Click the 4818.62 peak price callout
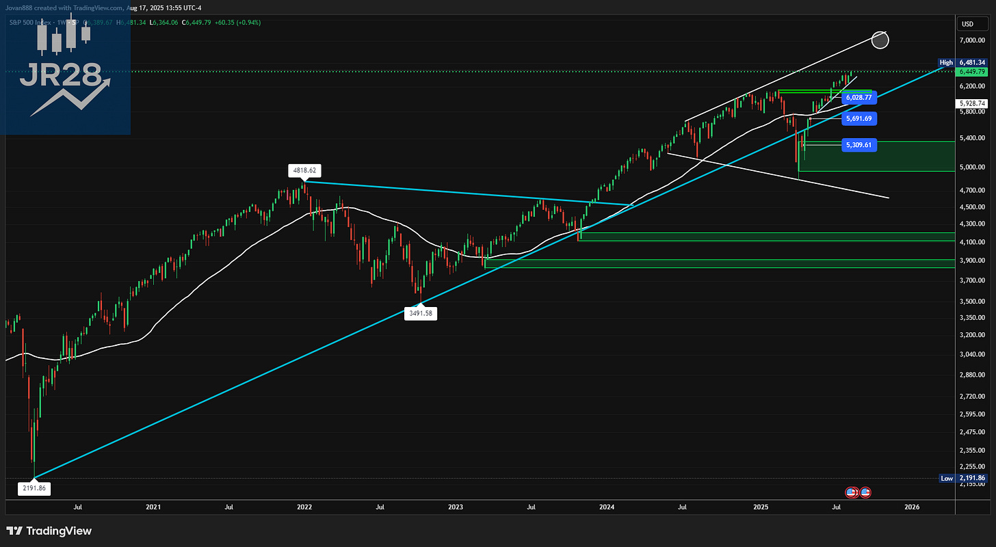 305,170
